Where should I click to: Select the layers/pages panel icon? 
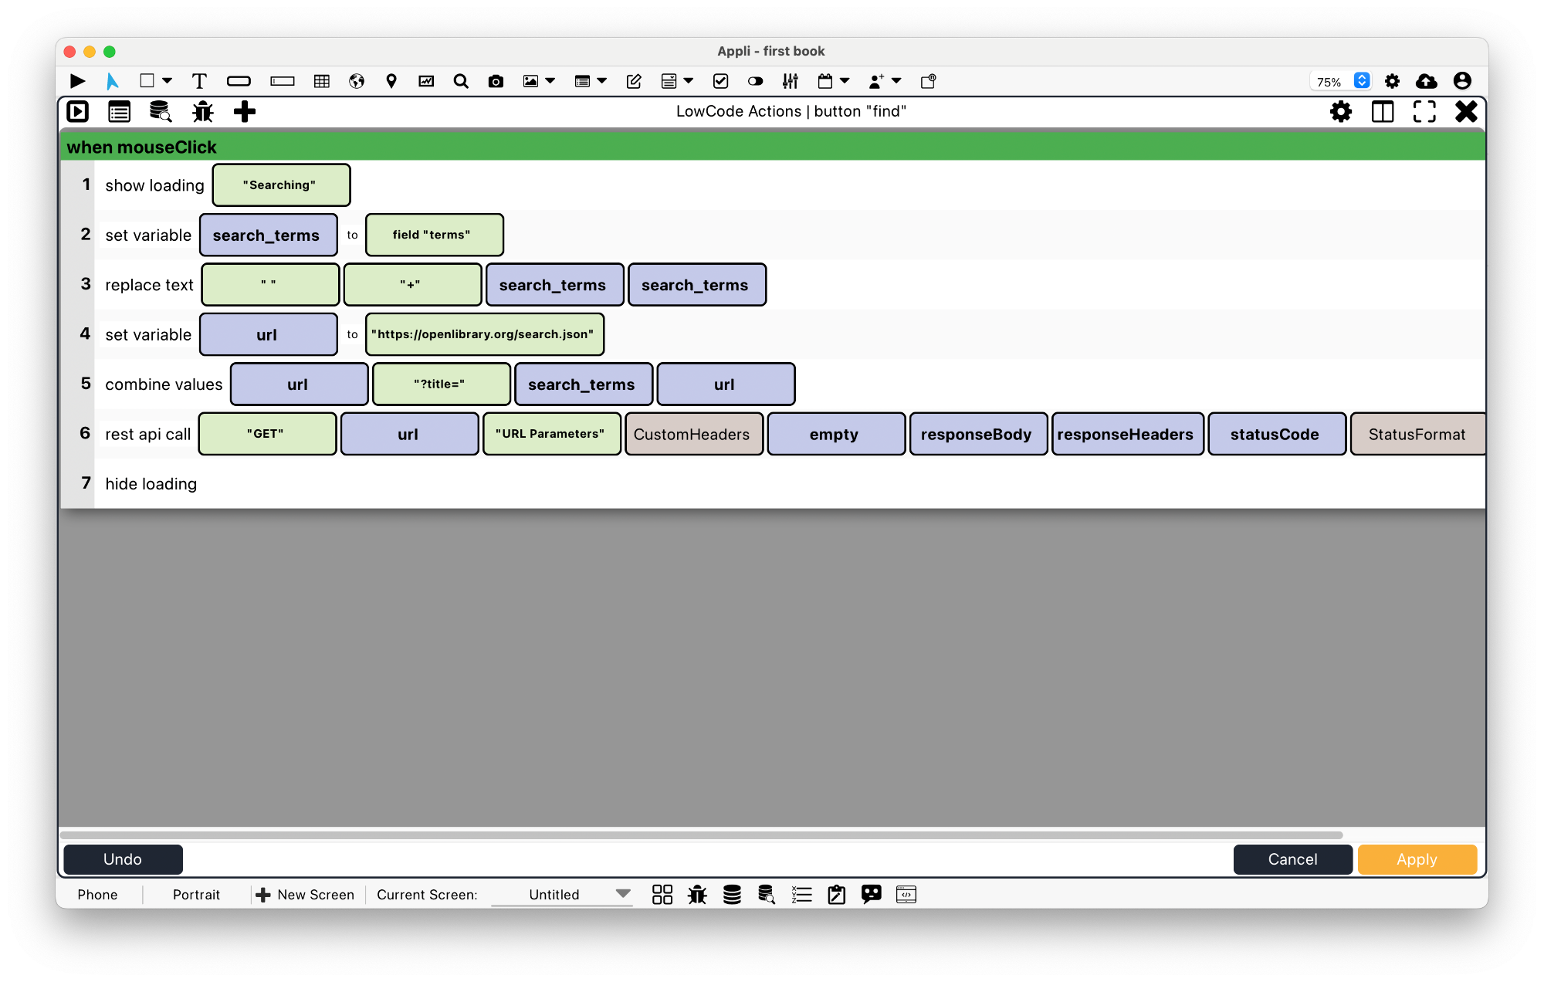point(1383,111)
